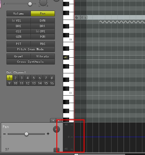Choose the BRI brightness parameter

pyautogui.click(x=43, y=26)
